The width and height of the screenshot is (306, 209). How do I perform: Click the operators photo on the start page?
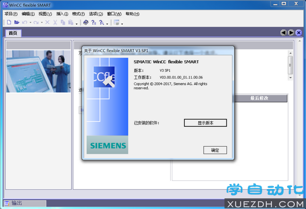coord(38,71)
